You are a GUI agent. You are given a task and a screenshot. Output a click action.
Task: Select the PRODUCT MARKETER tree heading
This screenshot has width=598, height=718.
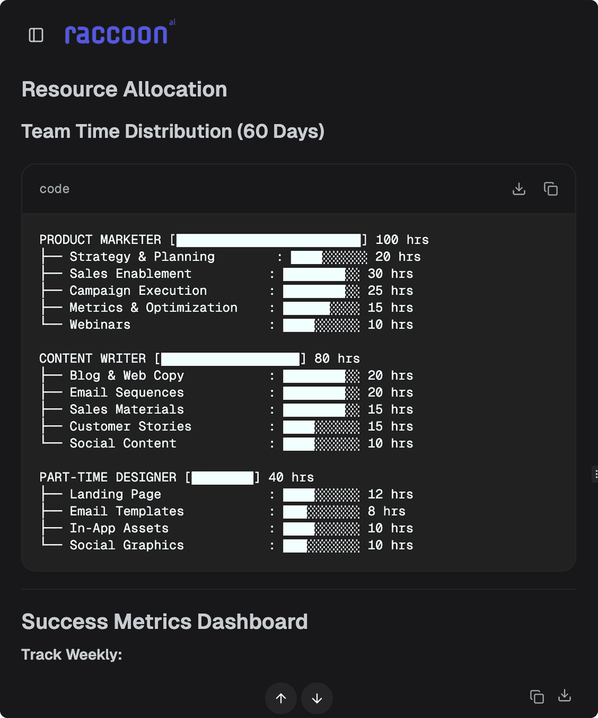pyautogui.click(x=100, y=240)
